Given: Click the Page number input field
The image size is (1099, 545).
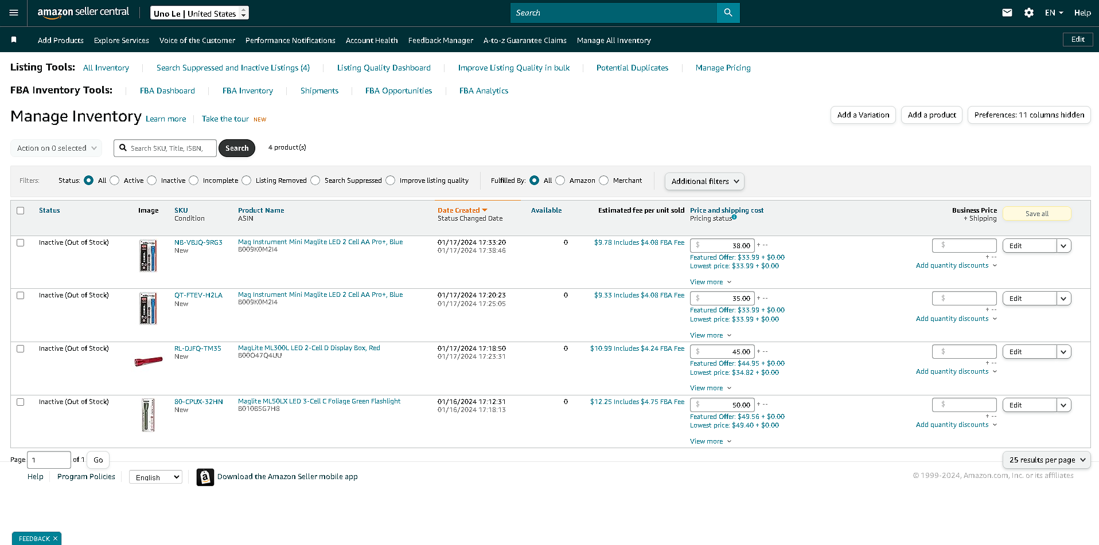Looking at the screenshot, I should (x=49, y=460).
